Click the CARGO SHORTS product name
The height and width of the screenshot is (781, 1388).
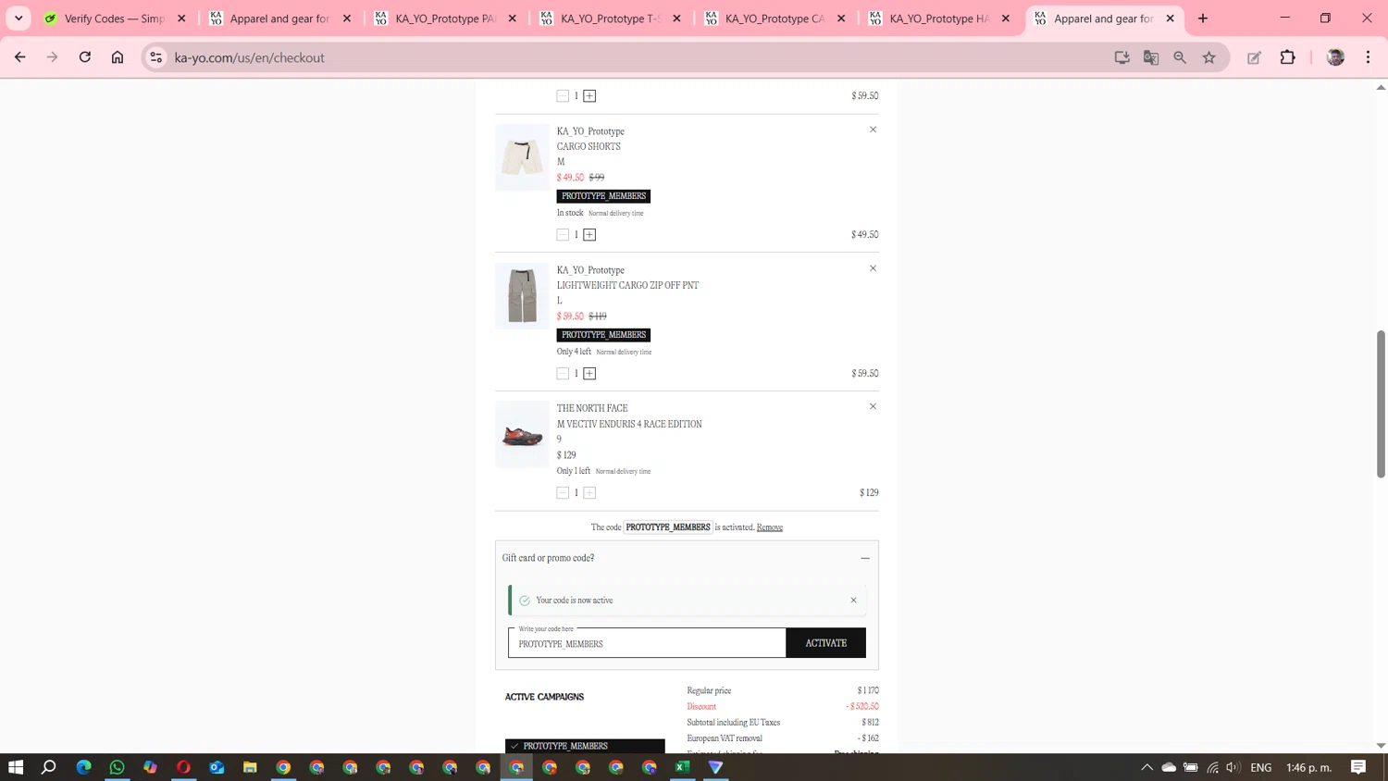tap(589, 146)
